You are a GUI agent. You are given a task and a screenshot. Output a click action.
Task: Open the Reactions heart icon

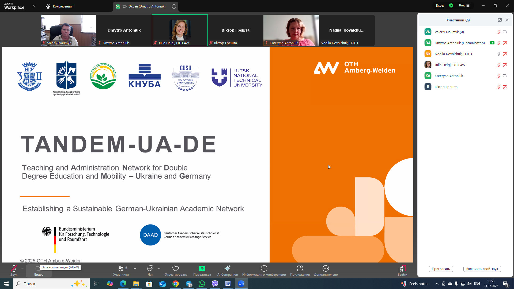(176, 268)
